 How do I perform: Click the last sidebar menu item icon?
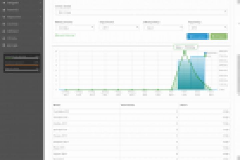click(x=4, y=45)
